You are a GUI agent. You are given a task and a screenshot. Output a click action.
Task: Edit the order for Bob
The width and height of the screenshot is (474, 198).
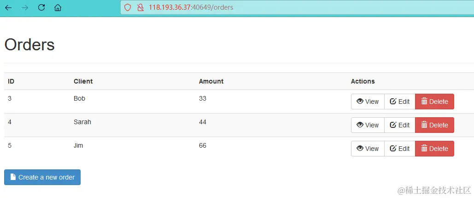click(400, 102)
